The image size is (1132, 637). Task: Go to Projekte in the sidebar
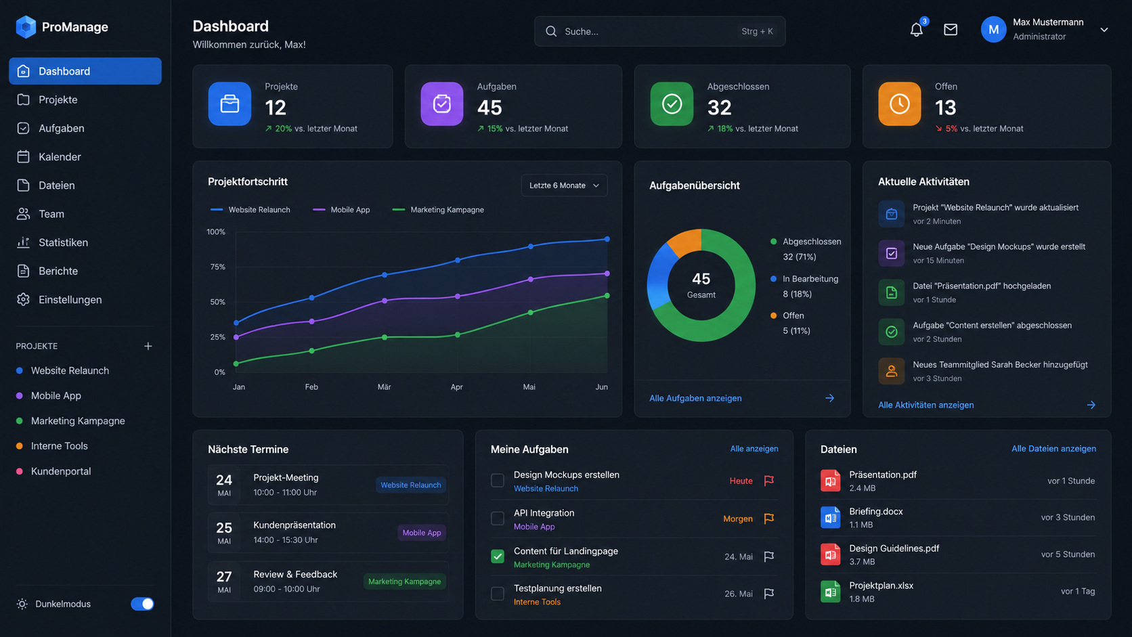(85, 100)
